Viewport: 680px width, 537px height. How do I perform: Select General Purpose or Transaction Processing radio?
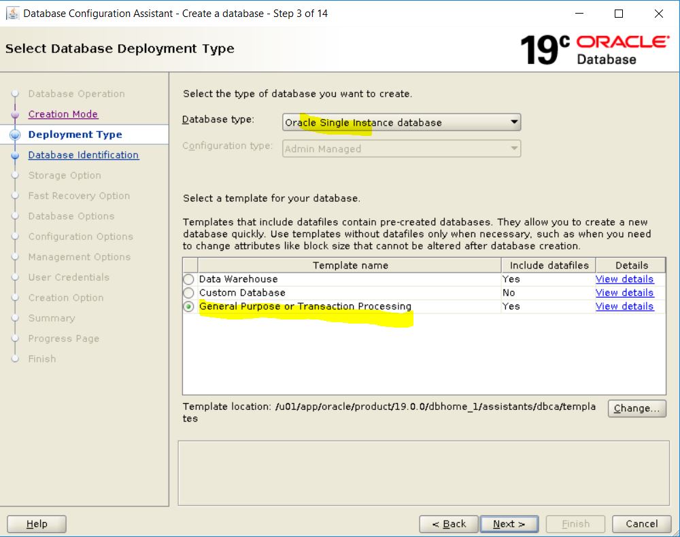point(190,307)
